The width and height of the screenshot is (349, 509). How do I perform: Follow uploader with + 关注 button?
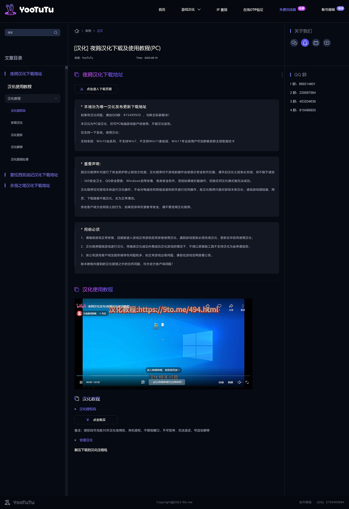[103, 314]
